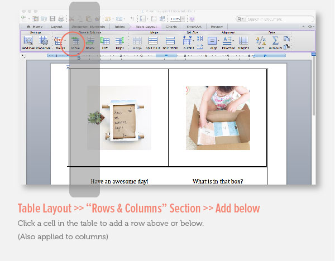Click the Delete table cells icon
The image size is (335, 261).
[x=59, y=41]
